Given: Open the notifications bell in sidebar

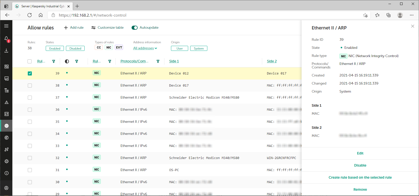Looking at the screenshot, I should tap(6, 38).
